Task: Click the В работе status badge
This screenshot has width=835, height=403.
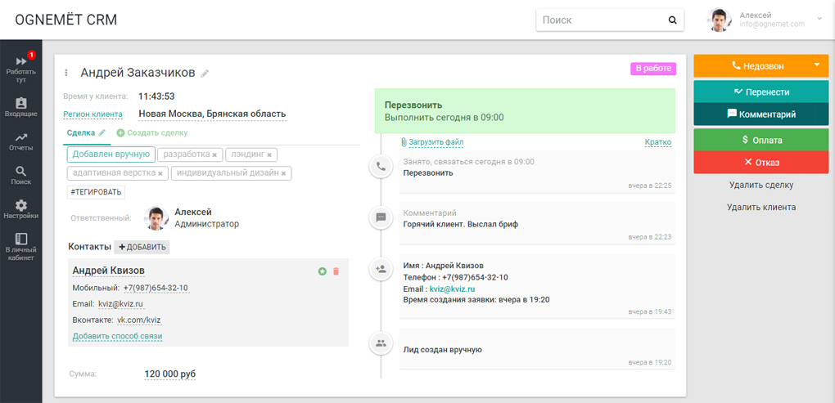Action: point(653,69)
